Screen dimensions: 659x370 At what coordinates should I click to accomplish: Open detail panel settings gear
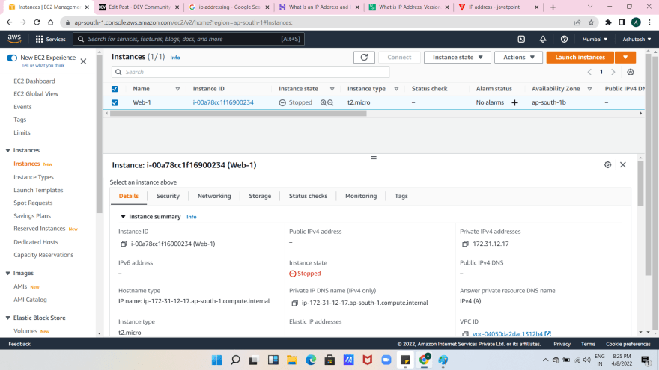(x=607, y=165)
